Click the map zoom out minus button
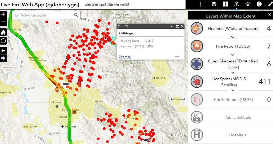 (3, 22)
